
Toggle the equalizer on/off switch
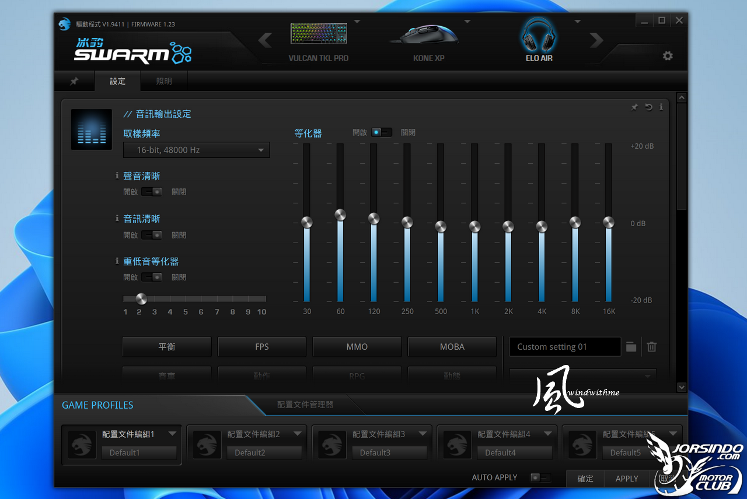(382, 132)
